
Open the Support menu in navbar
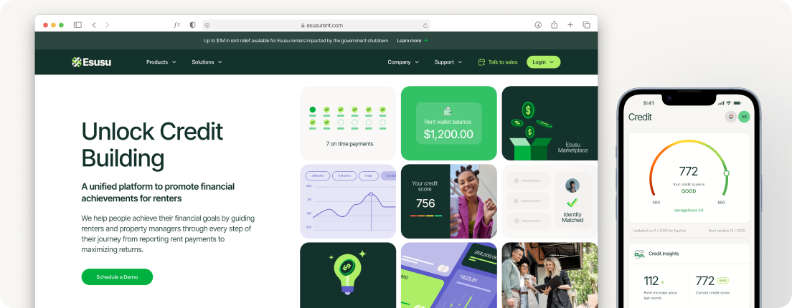448,62
